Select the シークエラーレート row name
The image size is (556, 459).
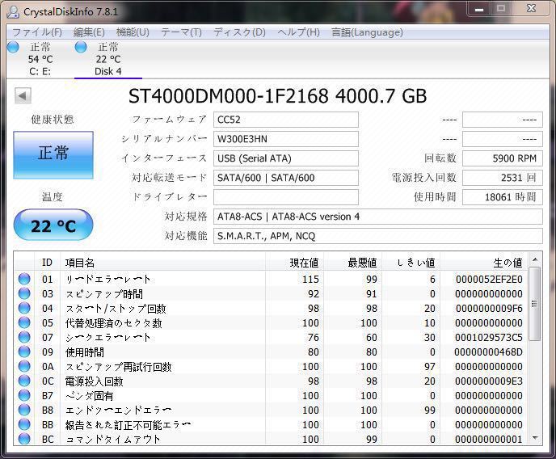tap(108, 338)
